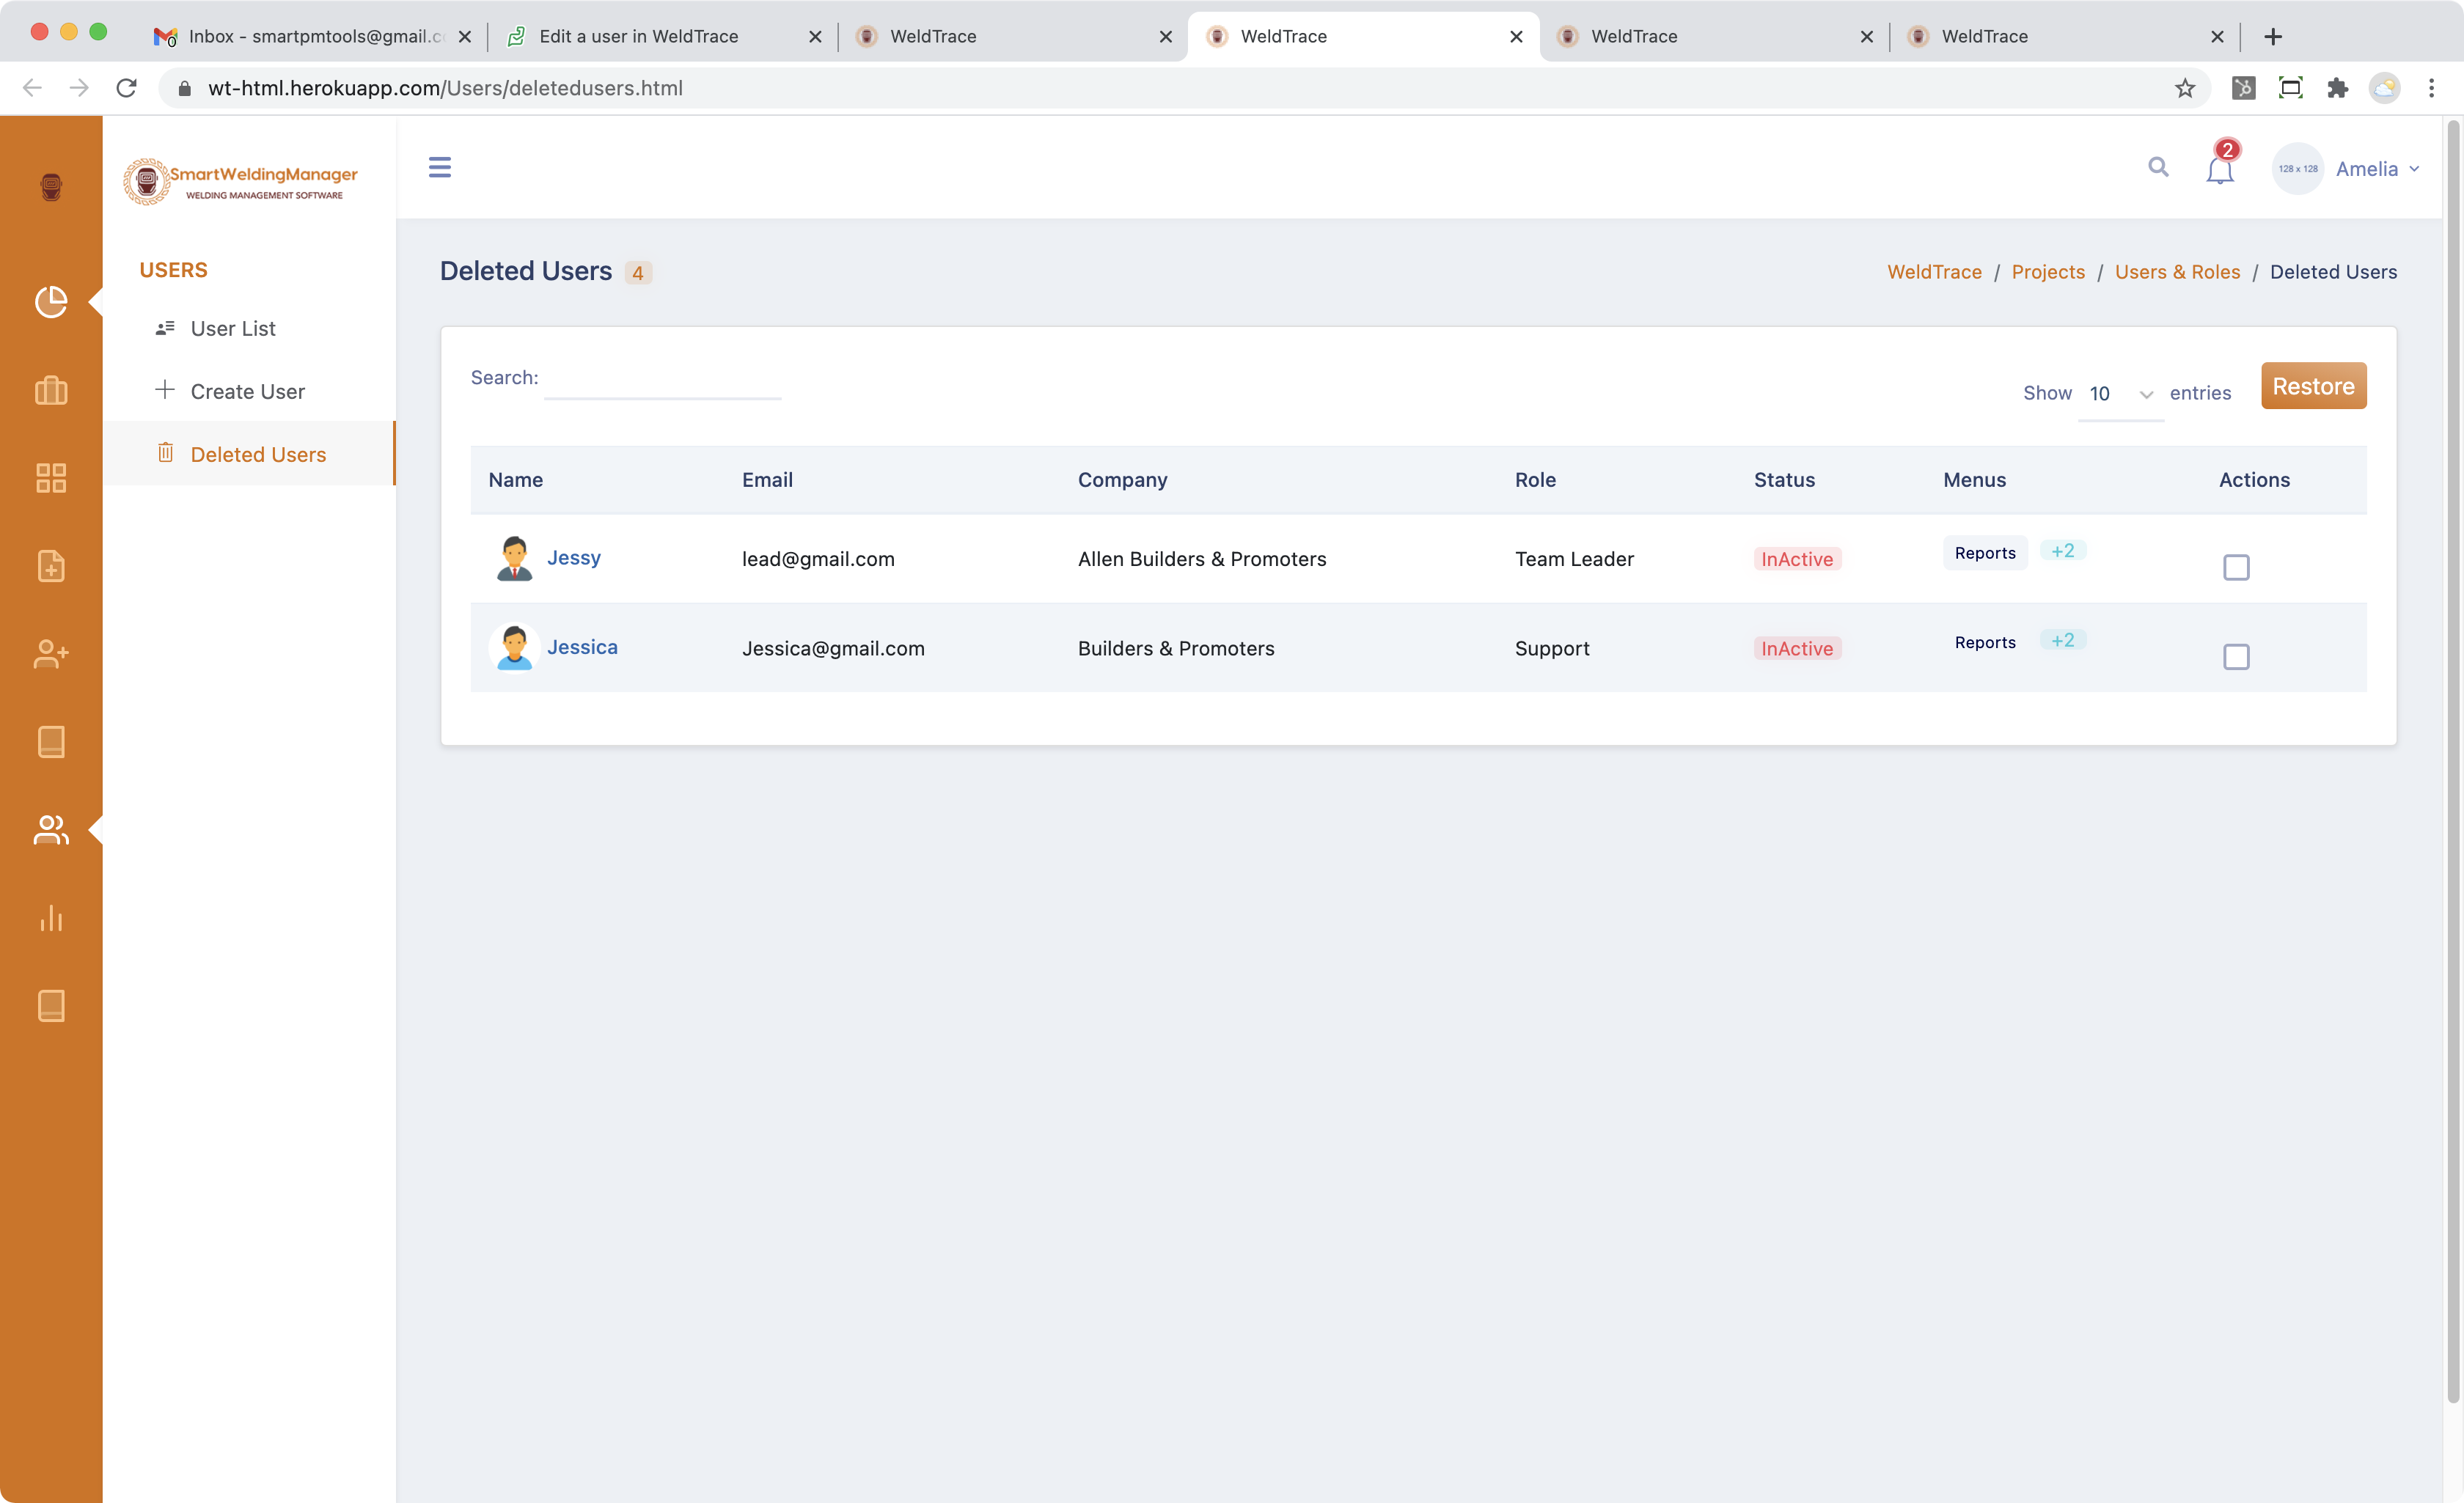This screenshot has height=1503, width=2464.
Task: Go back in browser history
Action: pos(32,88)
